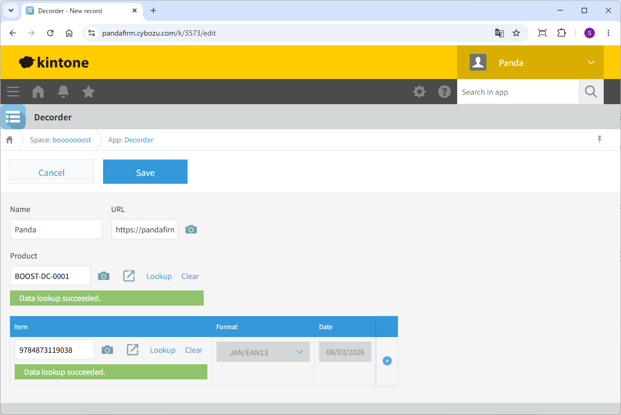Image resolution: width=621 pixels, height=415 pixels.
Task: Click Clear next to Product field
Action: pos(190,276)
